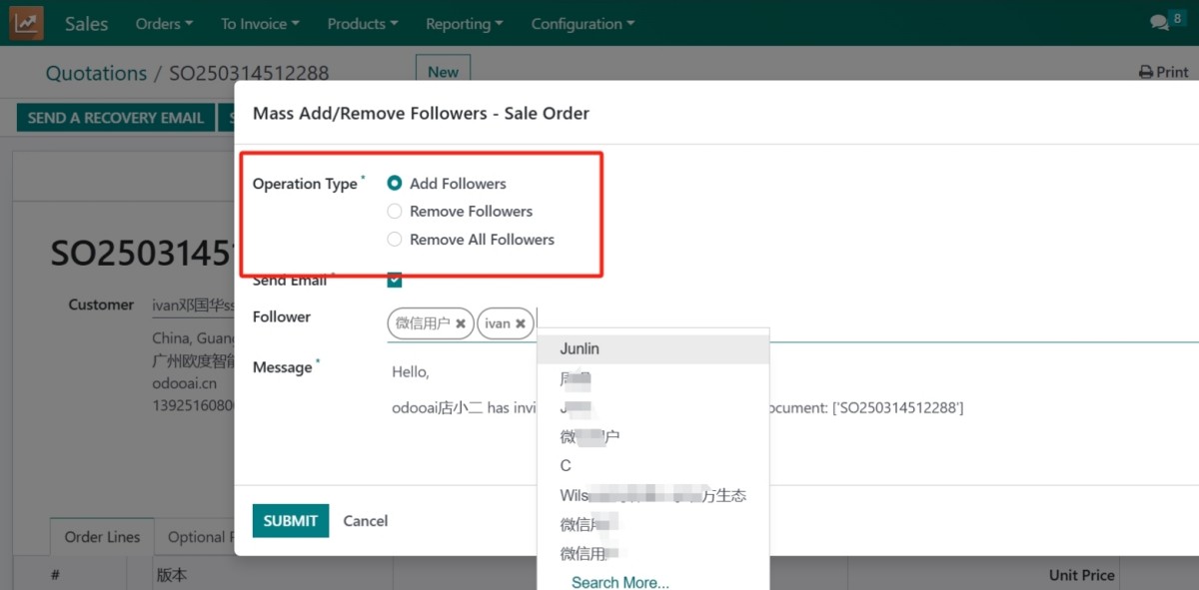Select Junlin from follower suggestions

coord(580,349)
